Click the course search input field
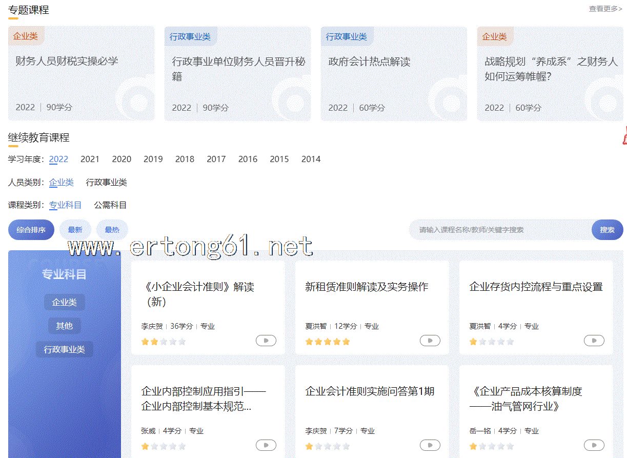The height and width of the screenshot is (458, 627). click(500, 230)
